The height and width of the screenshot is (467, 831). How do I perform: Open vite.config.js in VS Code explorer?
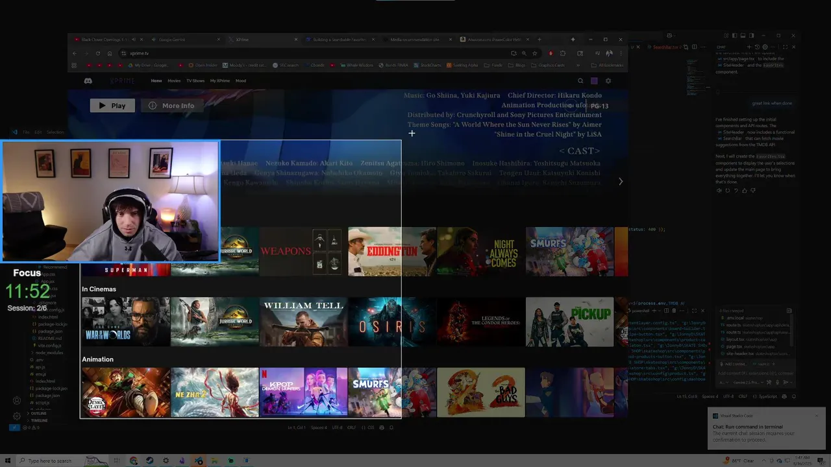coord(49,346)
